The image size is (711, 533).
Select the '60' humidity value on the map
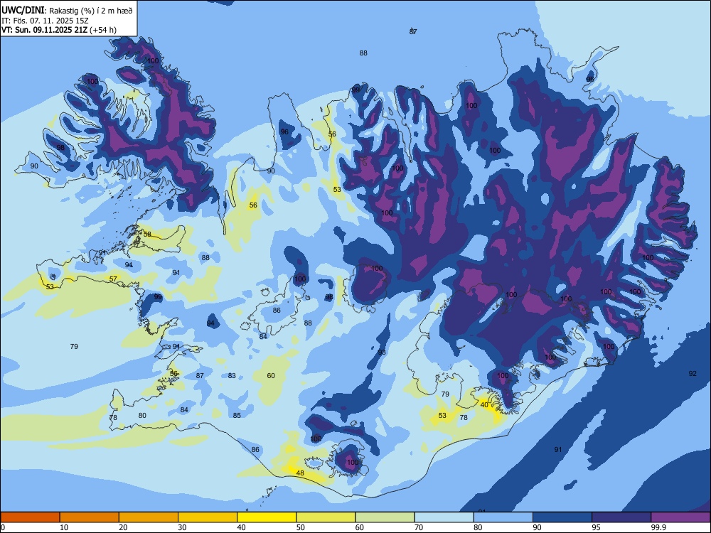tap(271, 376)
